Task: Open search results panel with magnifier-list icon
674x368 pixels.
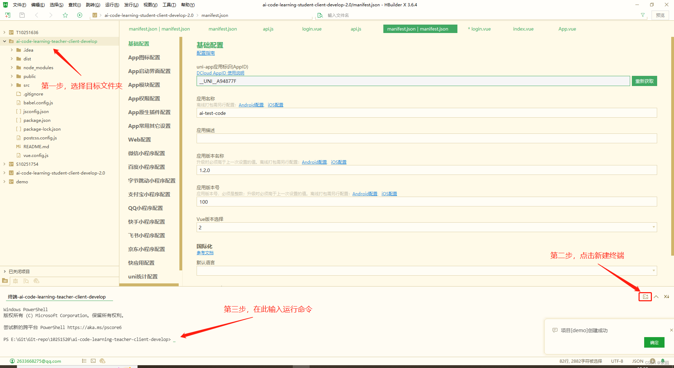Action: pos(26,281)
